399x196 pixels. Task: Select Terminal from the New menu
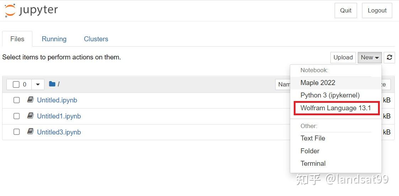tap(313, 163)
